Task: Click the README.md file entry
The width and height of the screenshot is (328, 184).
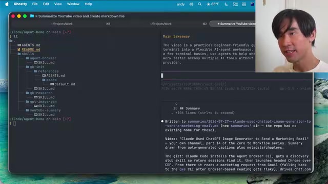Action: tap(31, 50)
